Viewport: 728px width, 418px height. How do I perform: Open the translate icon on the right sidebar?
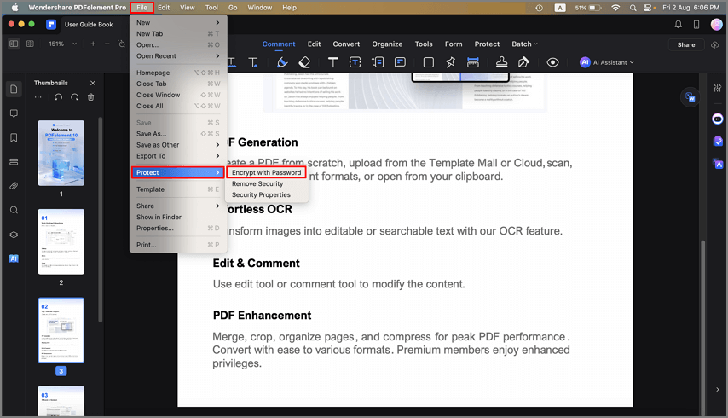click(x=718, y=164)
